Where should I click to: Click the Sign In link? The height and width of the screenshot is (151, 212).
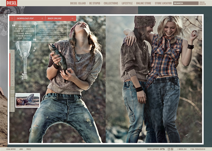pyautogui.click(x=202, y=2)
